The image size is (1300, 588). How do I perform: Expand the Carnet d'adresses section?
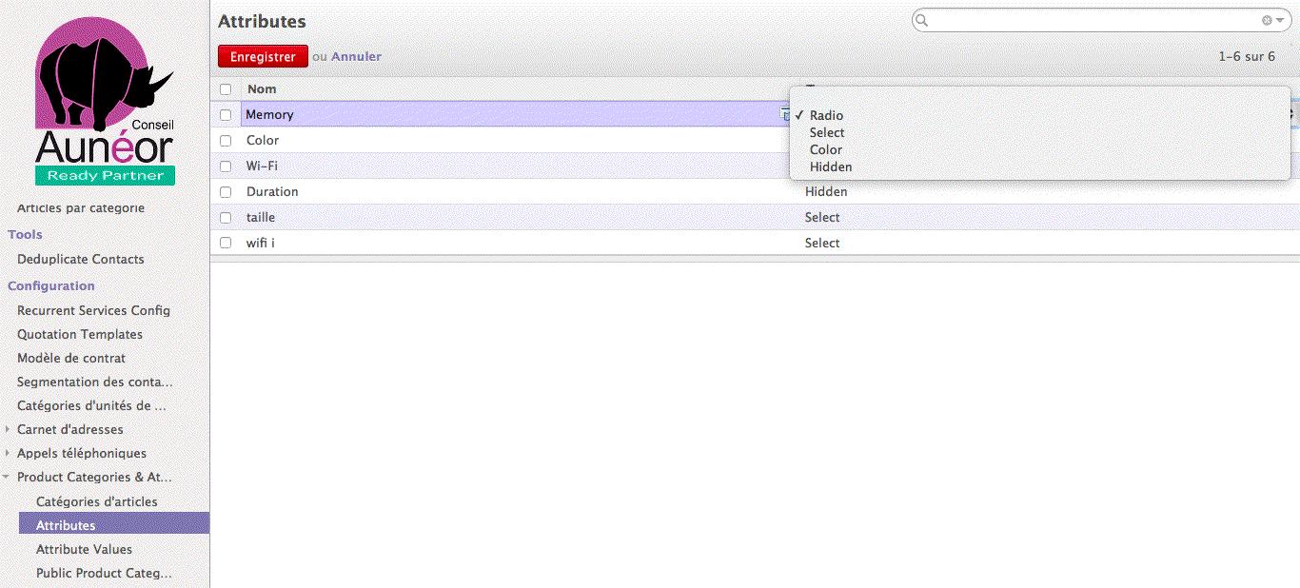tap(9, 429)
